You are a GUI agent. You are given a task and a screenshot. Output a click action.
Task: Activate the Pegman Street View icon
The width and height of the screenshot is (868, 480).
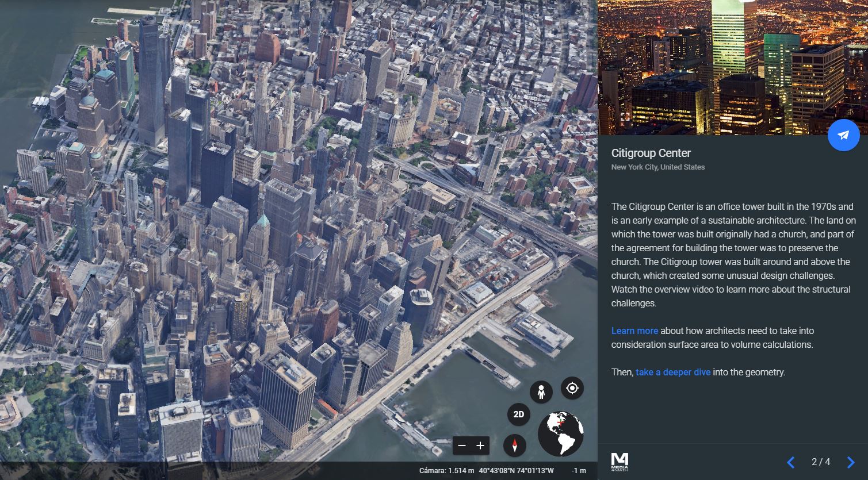(x=541, y=392)
